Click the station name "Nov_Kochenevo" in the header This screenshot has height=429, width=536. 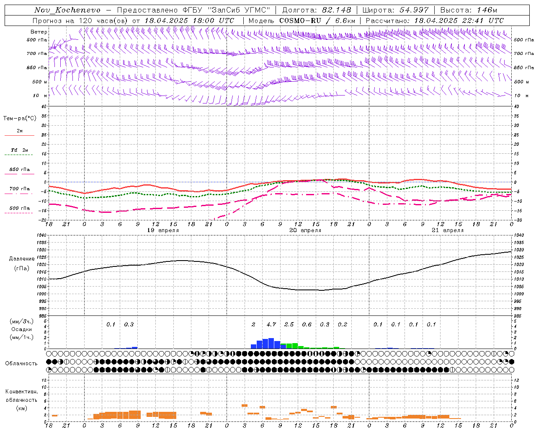click(x=67, y=10)
